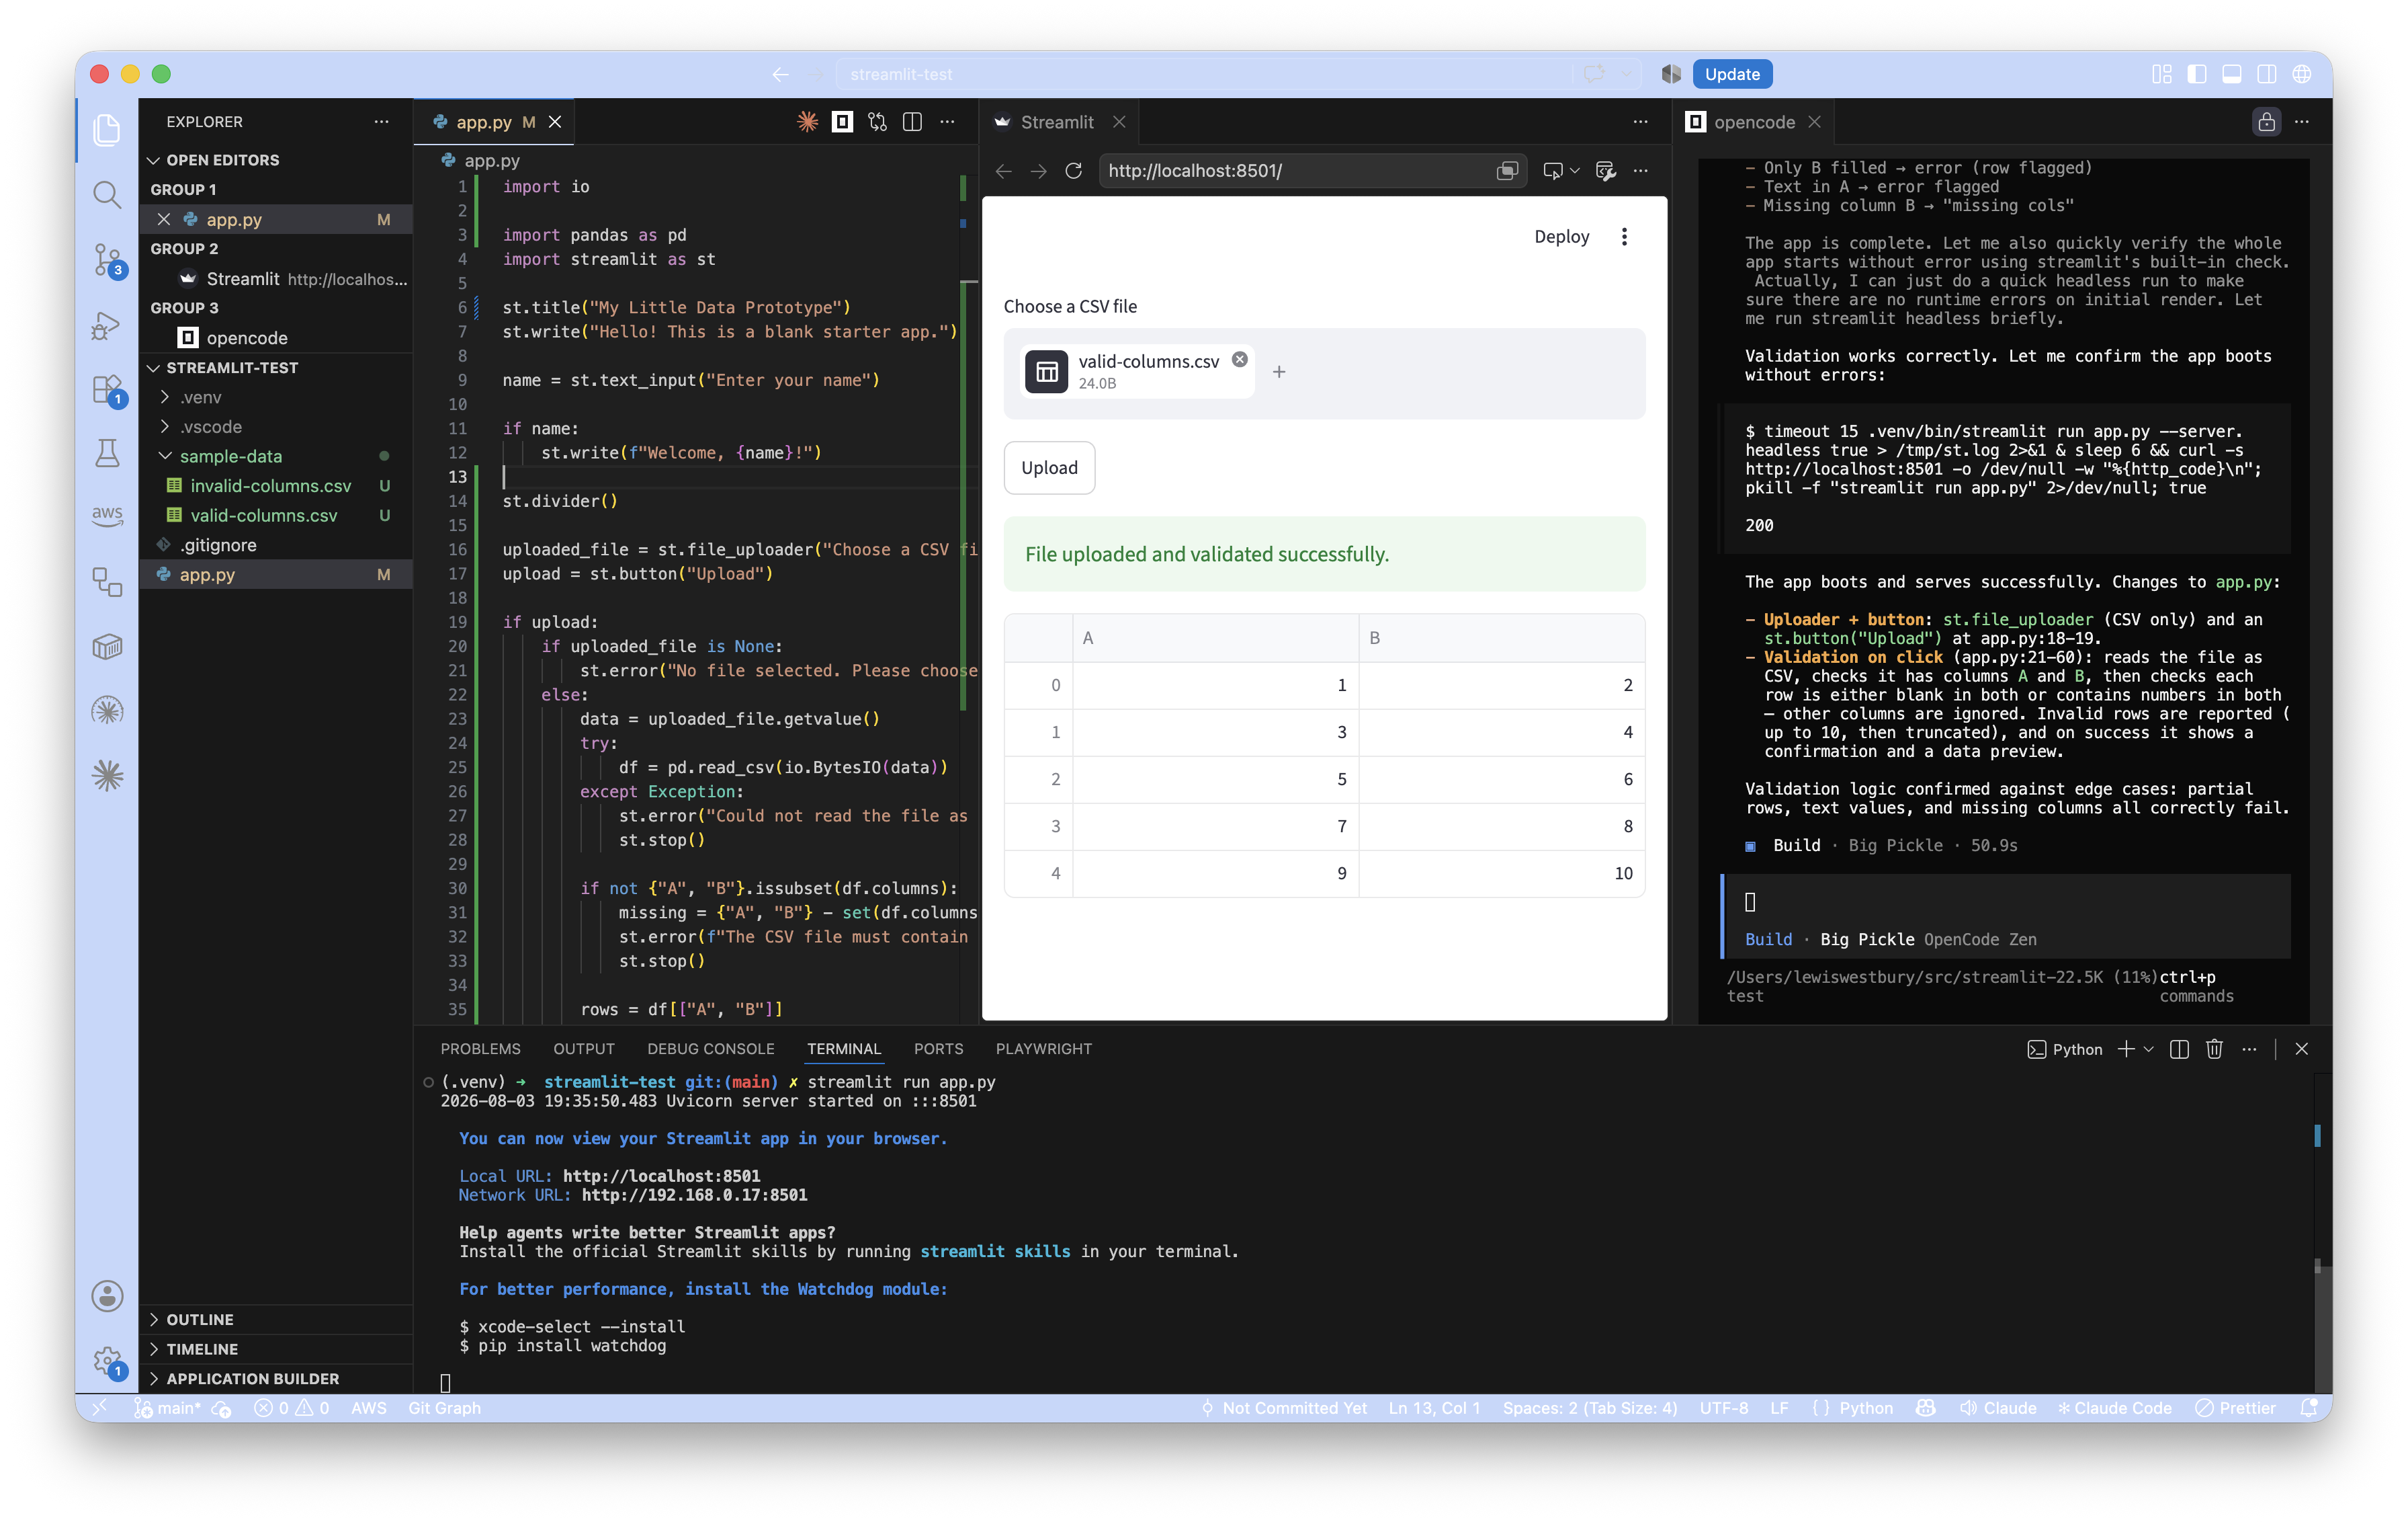Open the Search view in activity bar
The height and width of the screenshot is (1522, 2408).
pyautogui.click(x=107, y=194)
